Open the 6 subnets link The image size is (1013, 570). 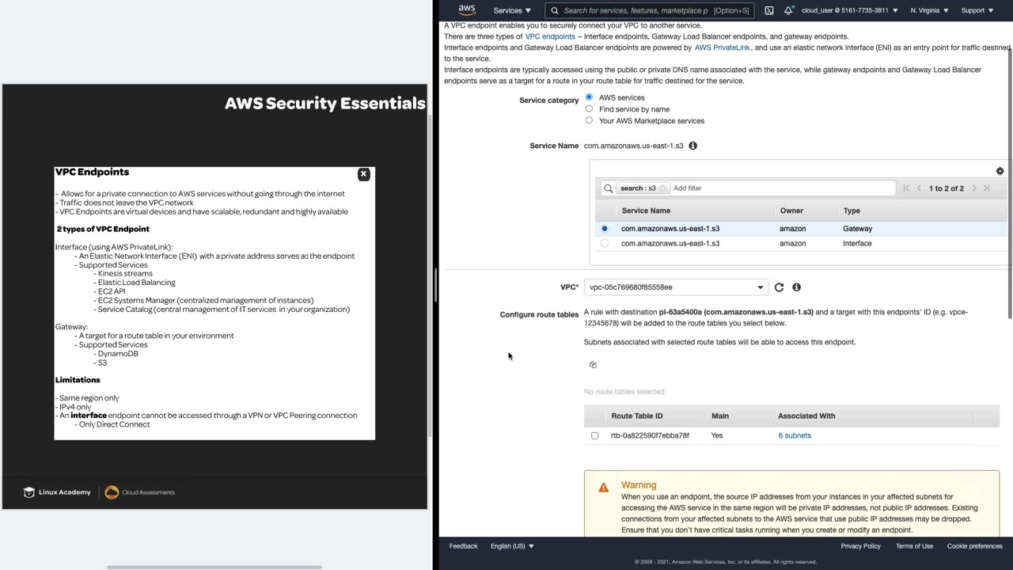(795, 435)
